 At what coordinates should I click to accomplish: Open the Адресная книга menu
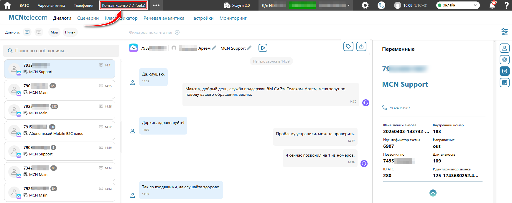point(51,5)
